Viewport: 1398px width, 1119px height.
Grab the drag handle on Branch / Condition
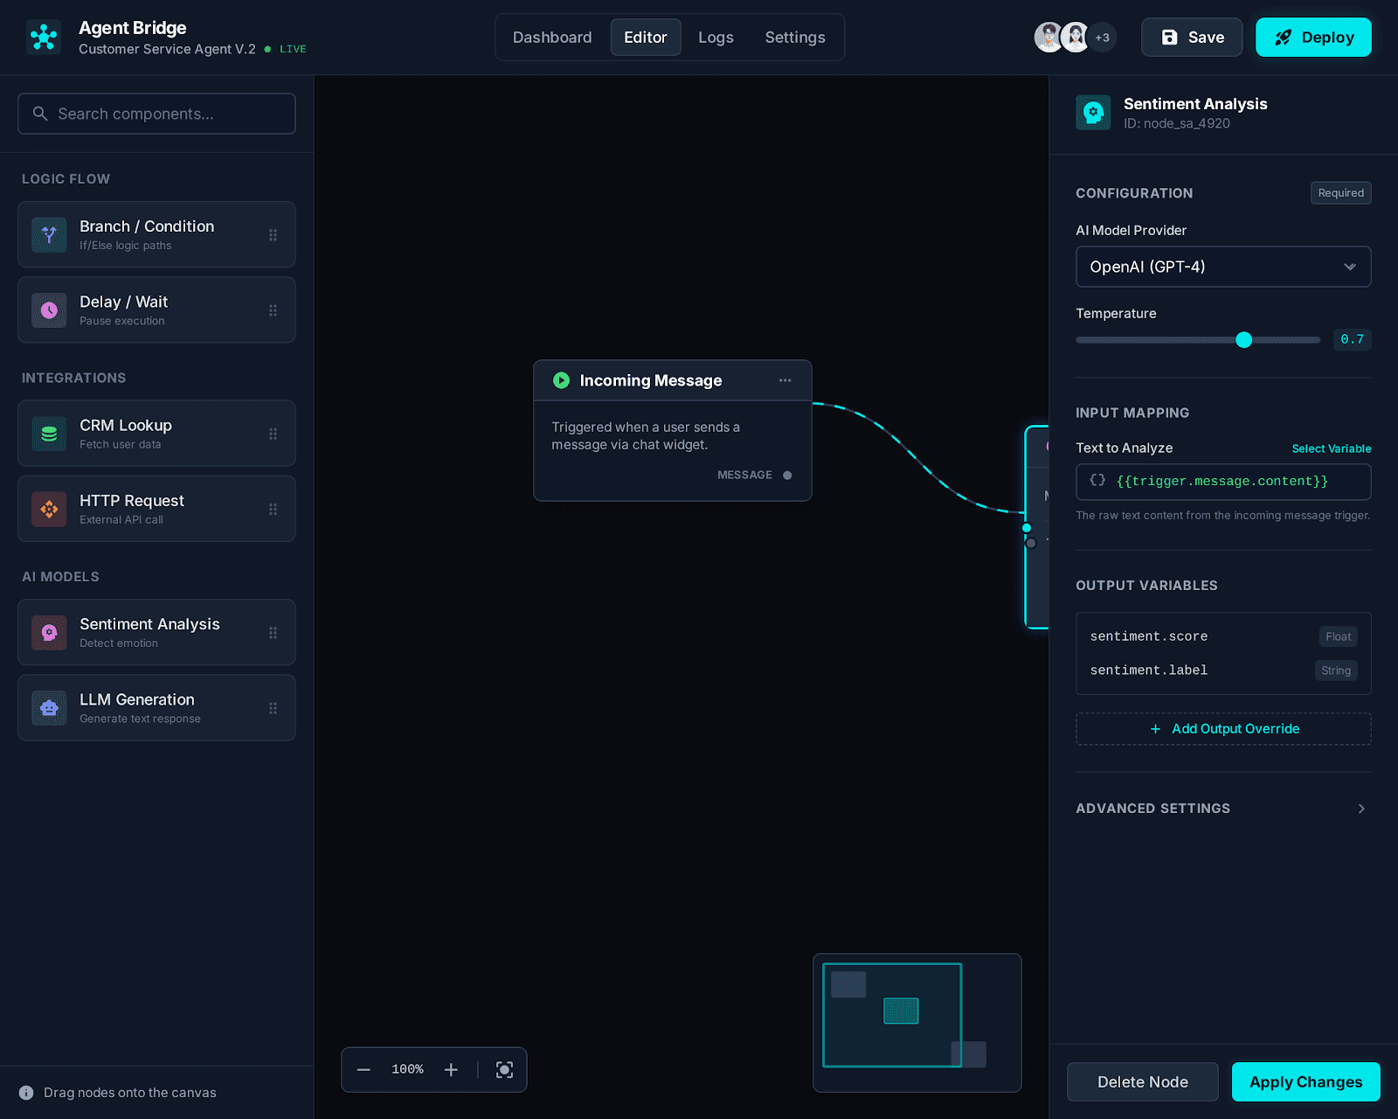coord(273,235)
